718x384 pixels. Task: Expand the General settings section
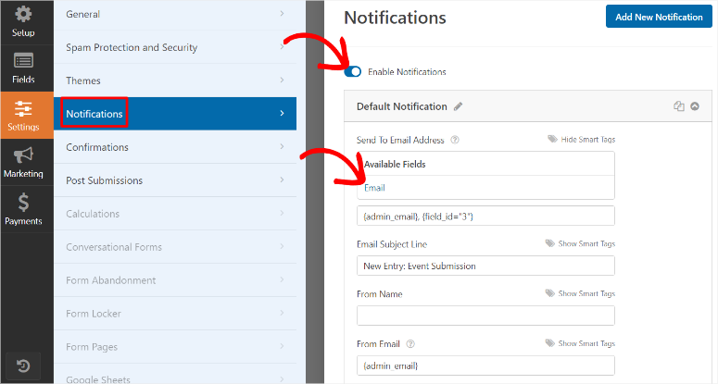click(x=175, y=14)
